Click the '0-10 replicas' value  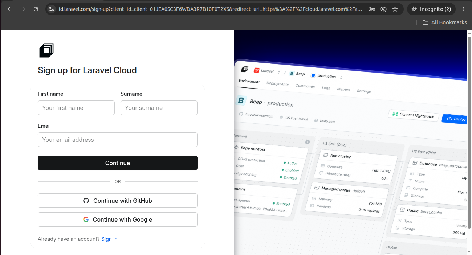(x=369, y=210)
